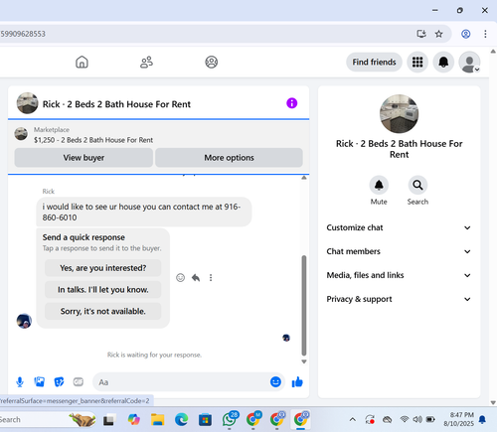The width and height of the screenshot is (497, 432).
Task: React to message with emoji icon
Action: pyautogui.click(x=180, y=278)
